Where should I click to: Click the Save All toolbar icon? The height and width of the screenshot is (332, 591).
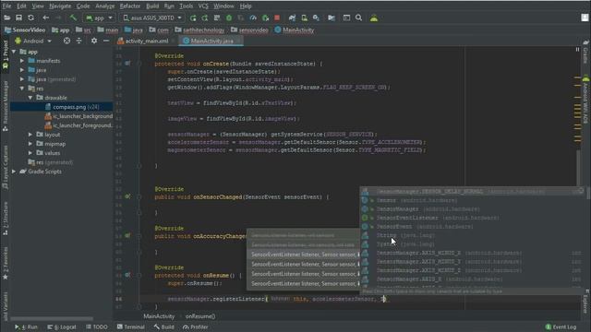click(18, 18)
